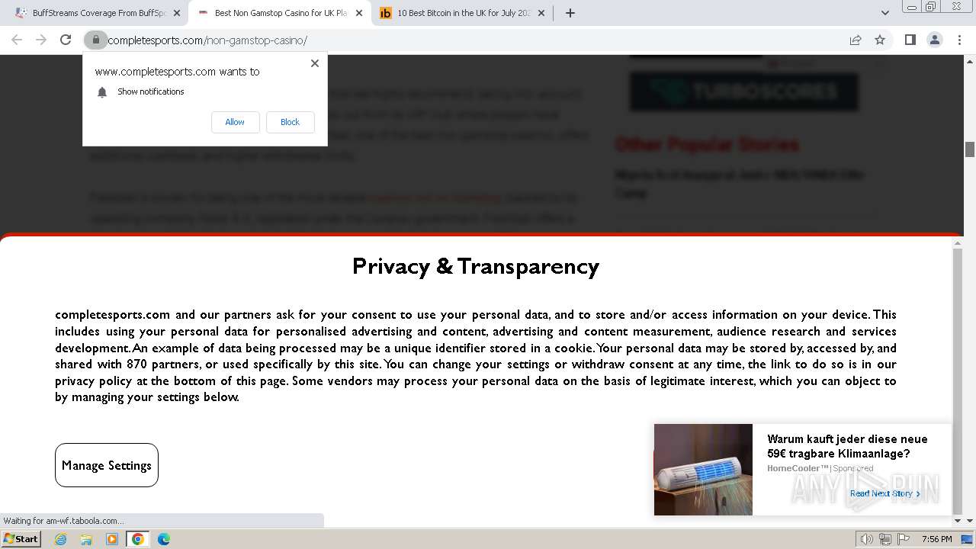Click the share page icon
The height and width of the screenshot is (549, 976).
coord(856,40)
